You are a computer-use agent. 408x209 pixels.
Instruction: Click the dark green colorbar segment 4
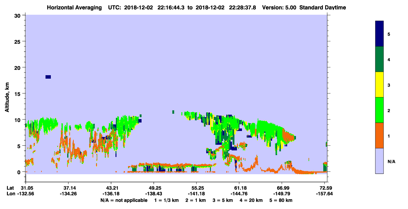click(379, 59)
